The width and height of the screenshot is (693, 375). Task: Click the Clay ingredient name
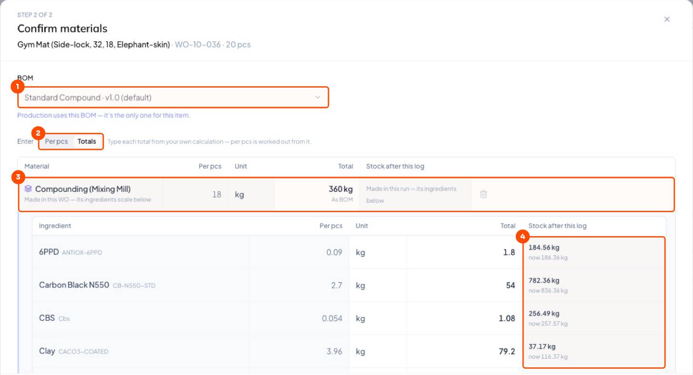[47, 351]
